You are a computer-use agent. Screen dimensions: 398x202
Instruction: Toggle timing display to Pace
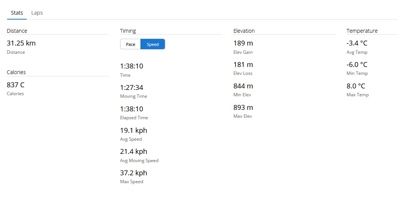click(x=131, y=44)
